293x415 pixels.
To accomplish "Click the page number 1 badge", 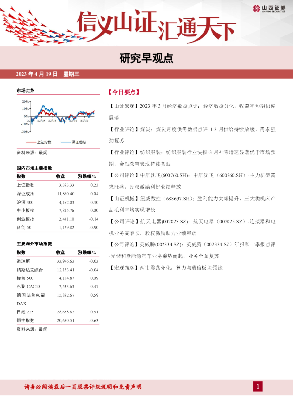I will [258, 387].
